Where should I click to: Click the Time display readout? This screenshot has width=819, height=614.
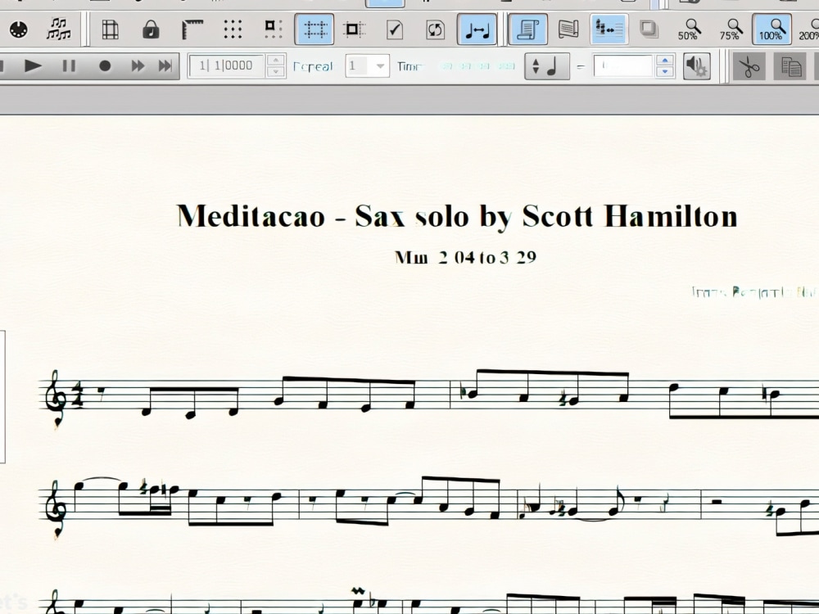pos(477,66)
